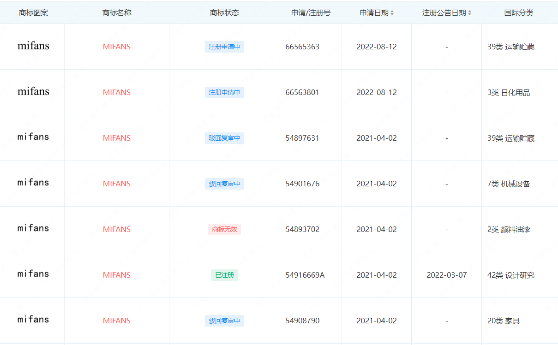Click the 商标图案 column header

tap(33, 13)
